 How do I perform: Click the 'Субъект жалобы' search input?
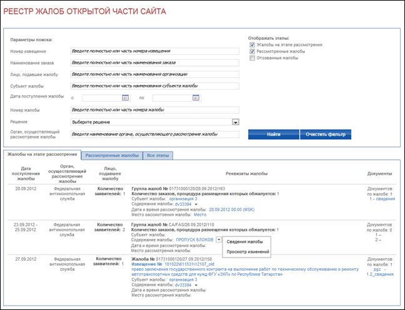(155, 86)
